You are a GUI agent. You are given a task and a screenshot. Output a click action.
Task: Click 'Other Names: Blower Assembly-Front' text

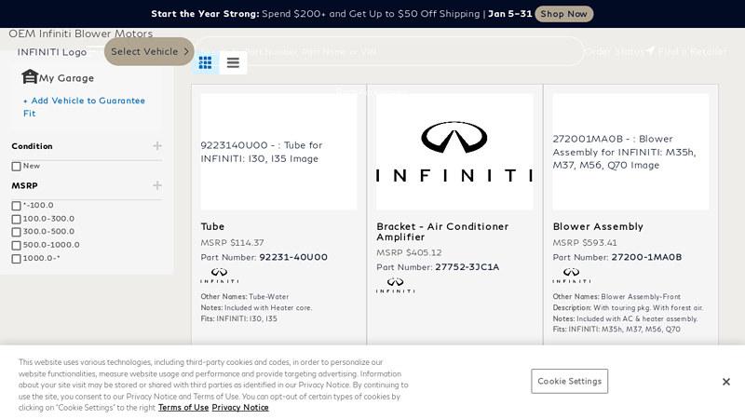pos(616,296)
